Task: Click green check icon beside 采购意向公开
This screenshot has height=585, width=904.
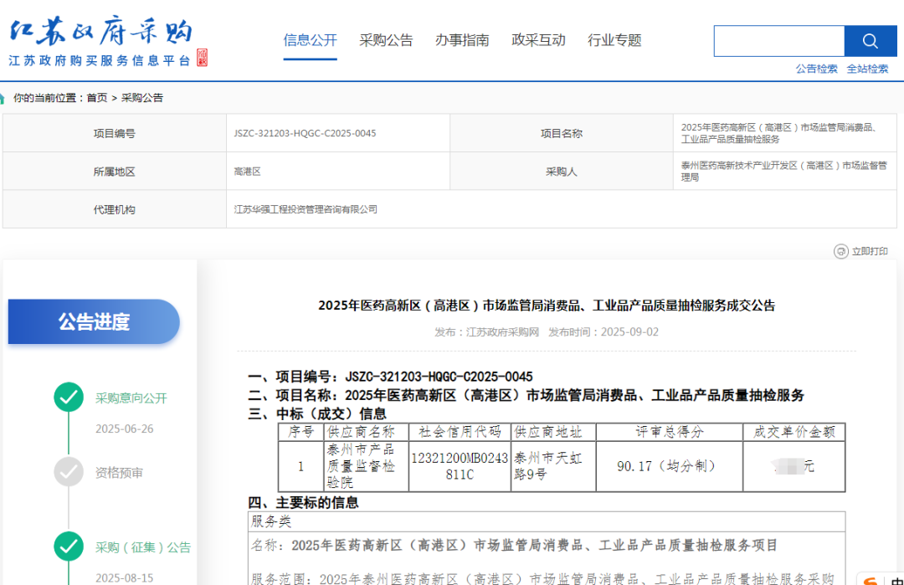Action: coord(69,398)
